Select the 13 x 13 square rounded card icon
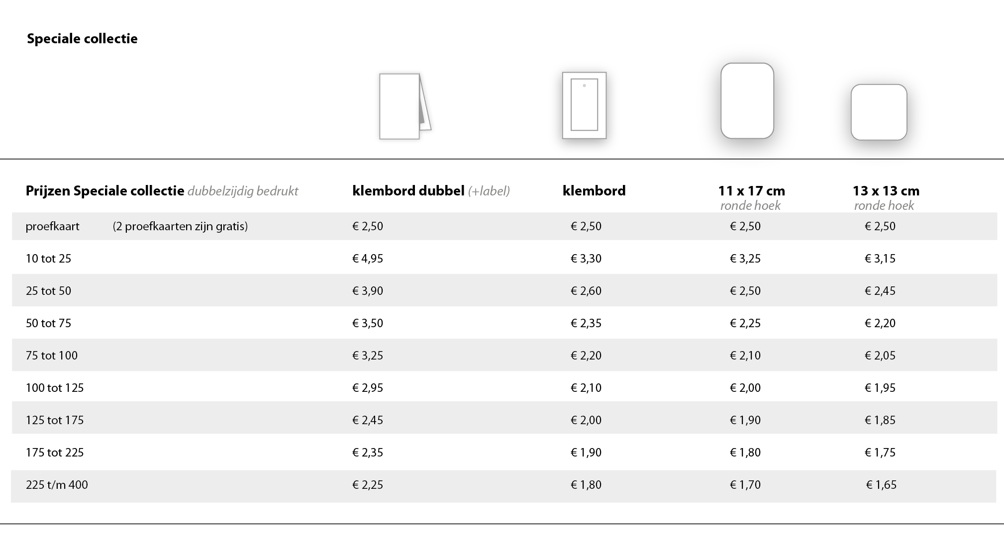Screen dimensions: 1004x545 point(879,112)
